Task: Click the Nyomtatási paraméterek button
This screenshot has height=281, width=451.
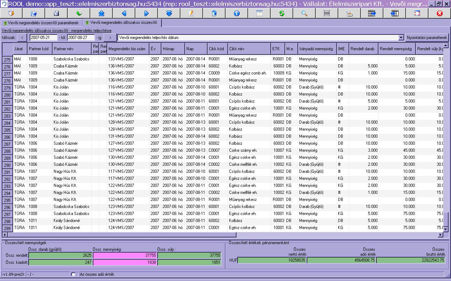Action: click(427, 38)
